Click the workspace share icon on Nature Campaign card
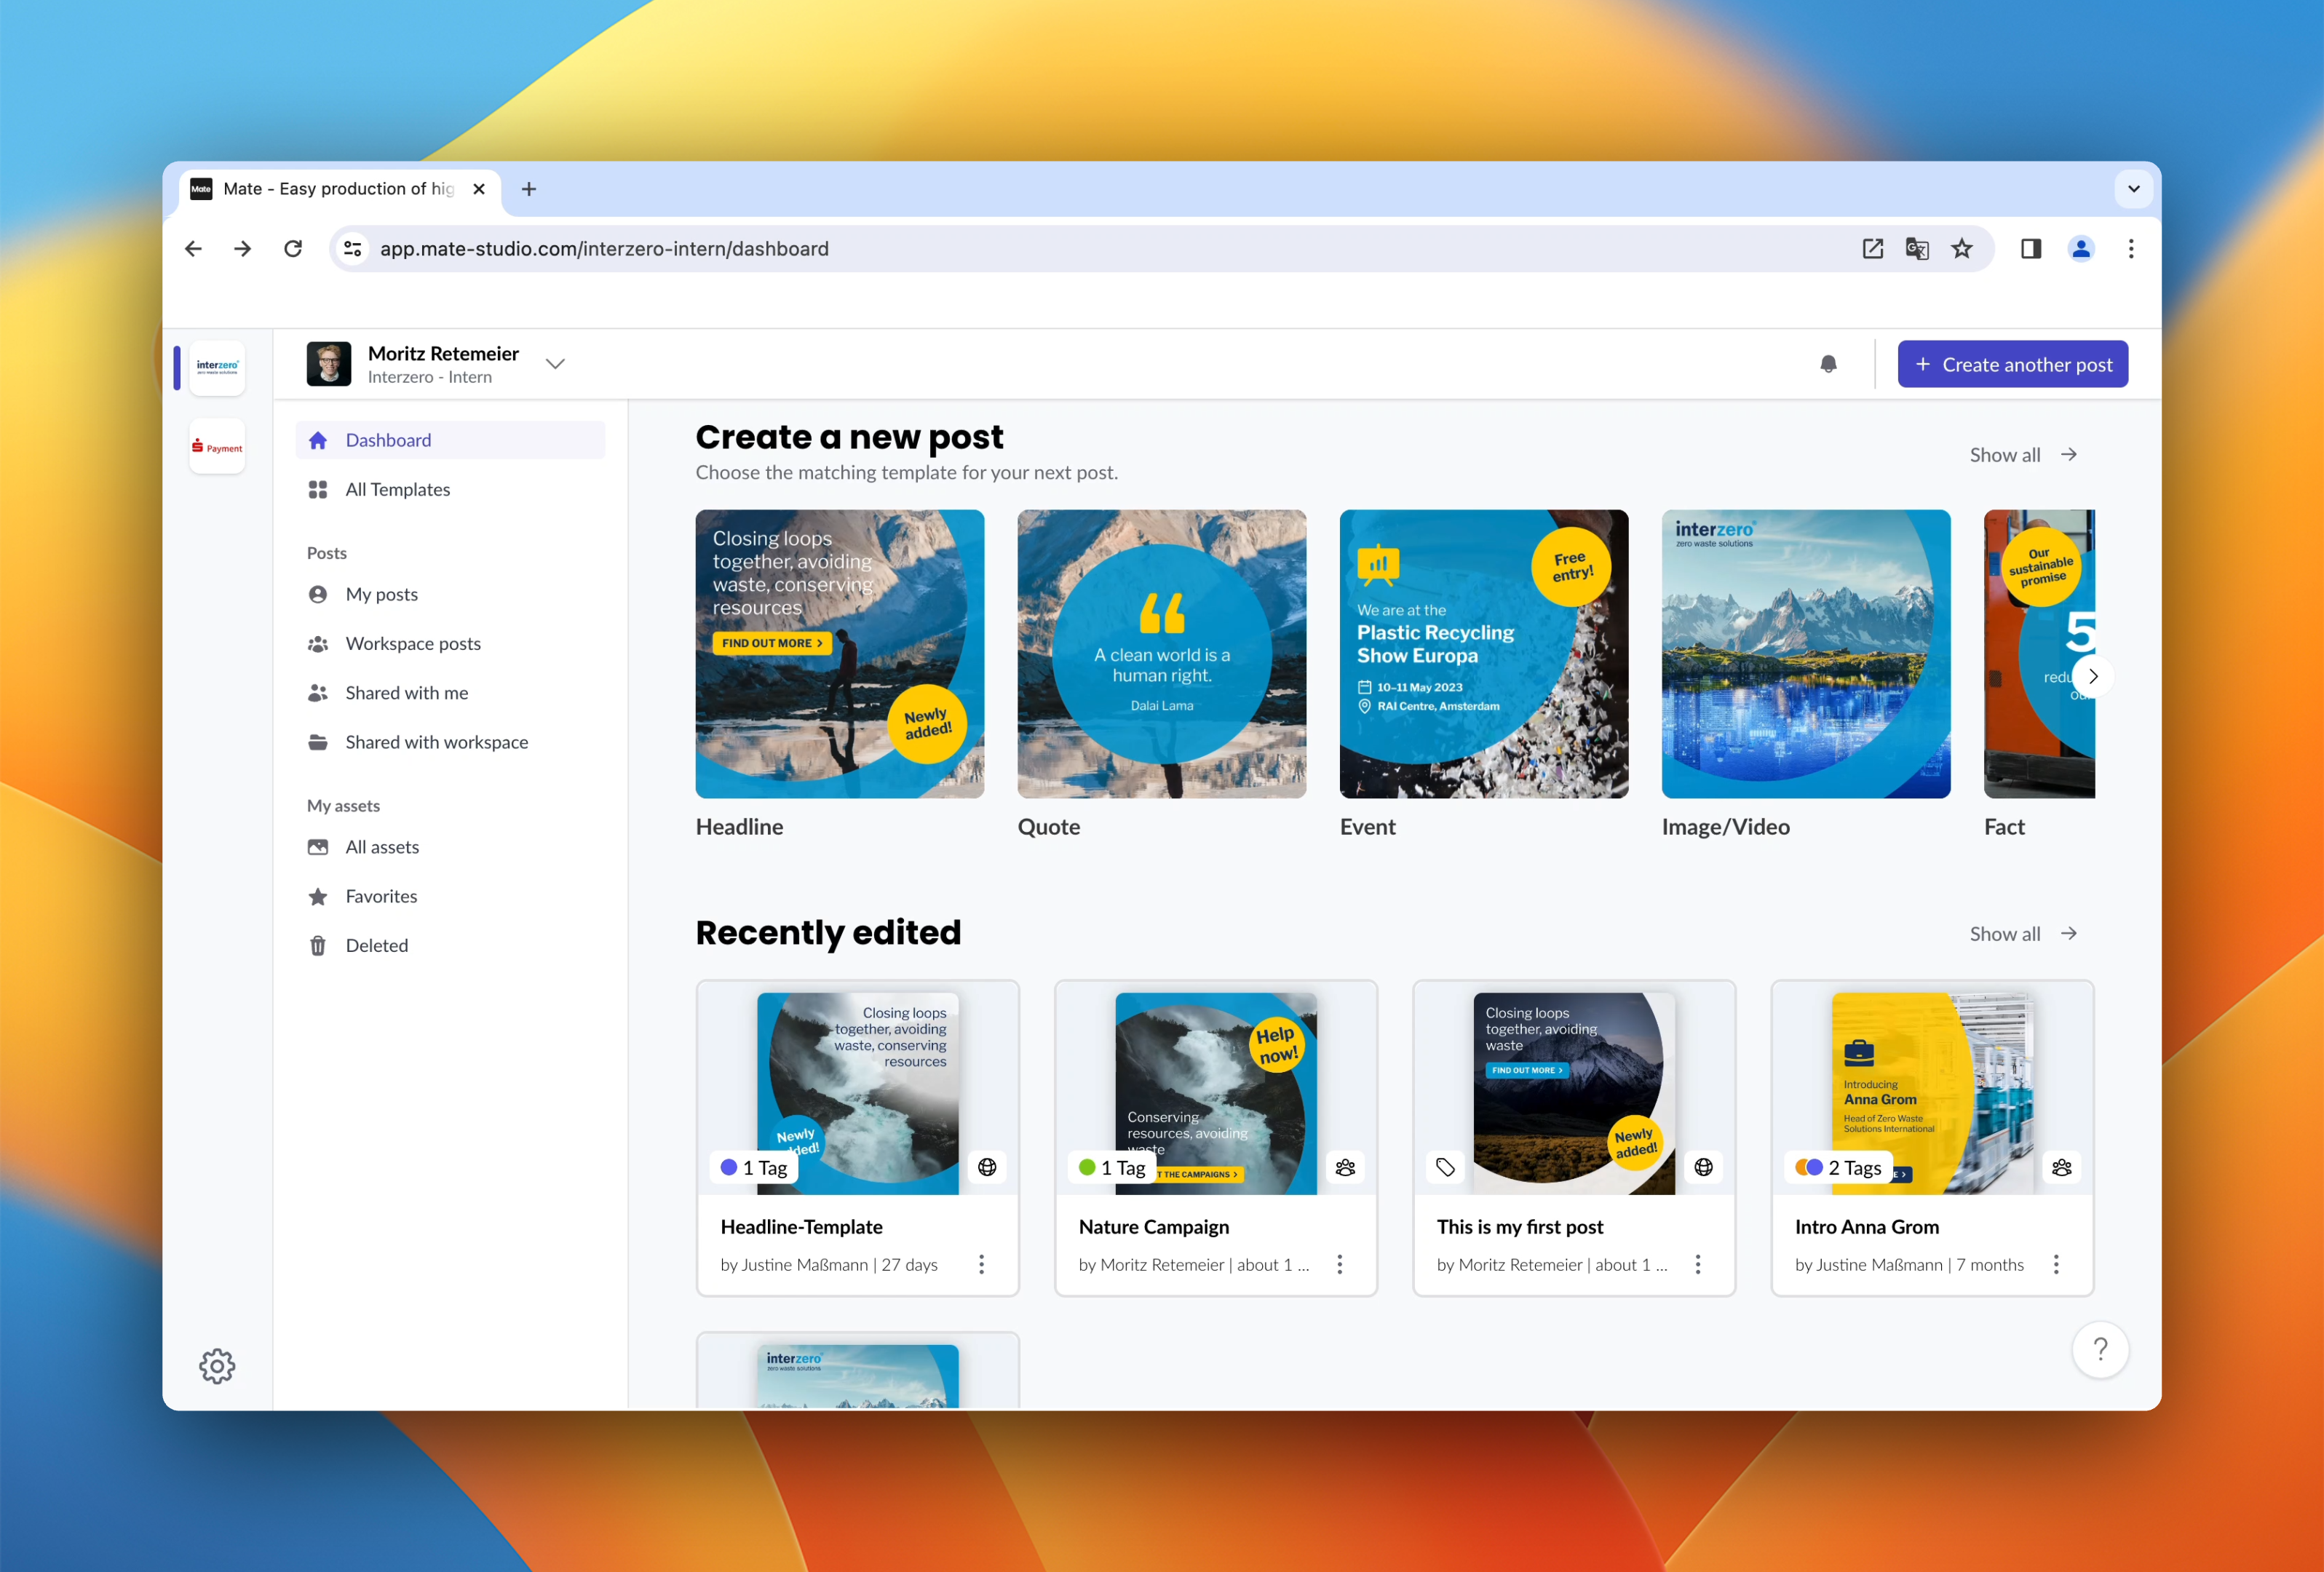This screenshot has width=2324, height=1572. 1345,1166
